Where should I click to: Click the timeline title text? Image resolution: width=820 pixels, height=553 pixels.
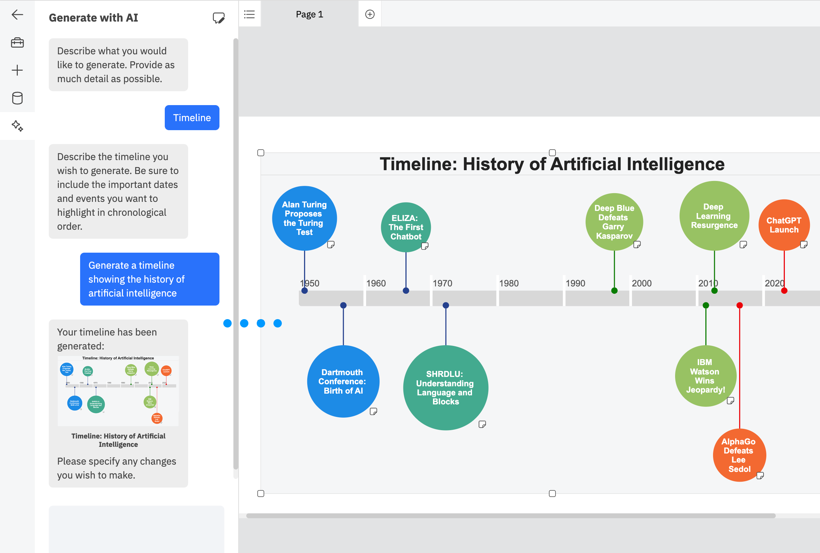pos(552,164)
